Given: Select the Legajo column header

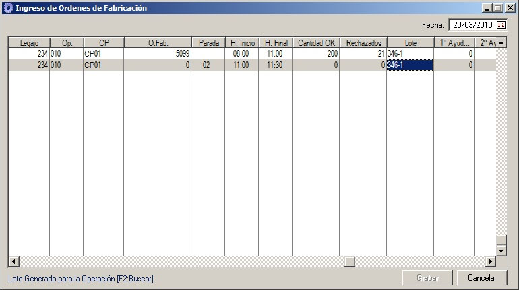Looking at the screenshot, I should click(29, 42).
